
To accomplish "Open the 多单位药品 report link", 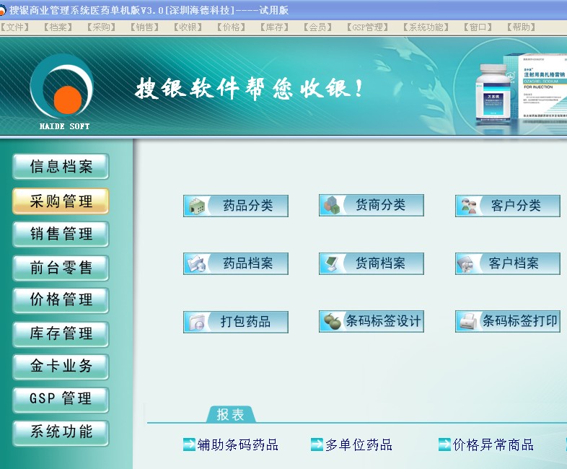I will (x=359, y=445).
